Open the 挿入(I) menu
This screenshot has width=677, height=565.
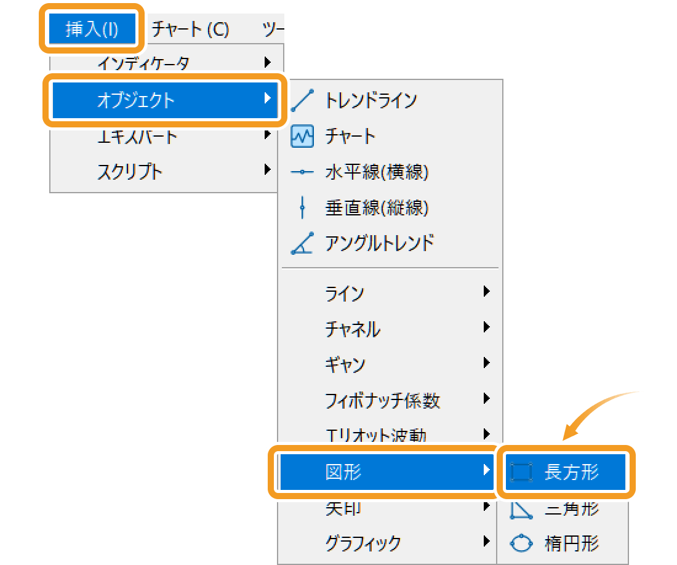pos(92,29)
